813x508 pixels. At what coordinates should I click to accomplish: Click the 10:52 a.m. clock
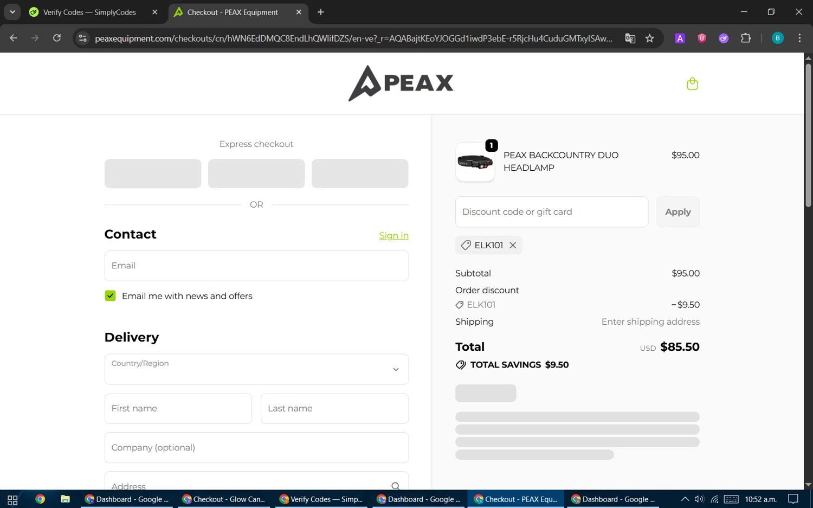pos(761,499)
